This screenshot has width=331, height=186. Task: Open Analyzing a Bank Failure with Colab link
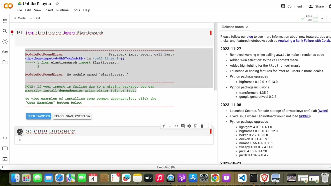tap(304, 41)
